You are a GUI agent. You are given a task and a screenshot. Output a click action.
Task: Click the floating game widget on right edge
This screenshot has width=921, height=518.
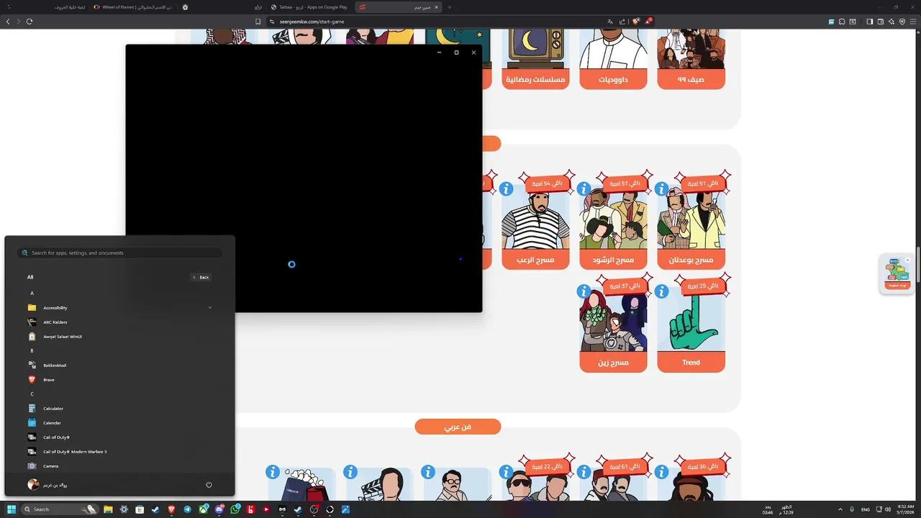pyautogui.click(x=897, y=274)
